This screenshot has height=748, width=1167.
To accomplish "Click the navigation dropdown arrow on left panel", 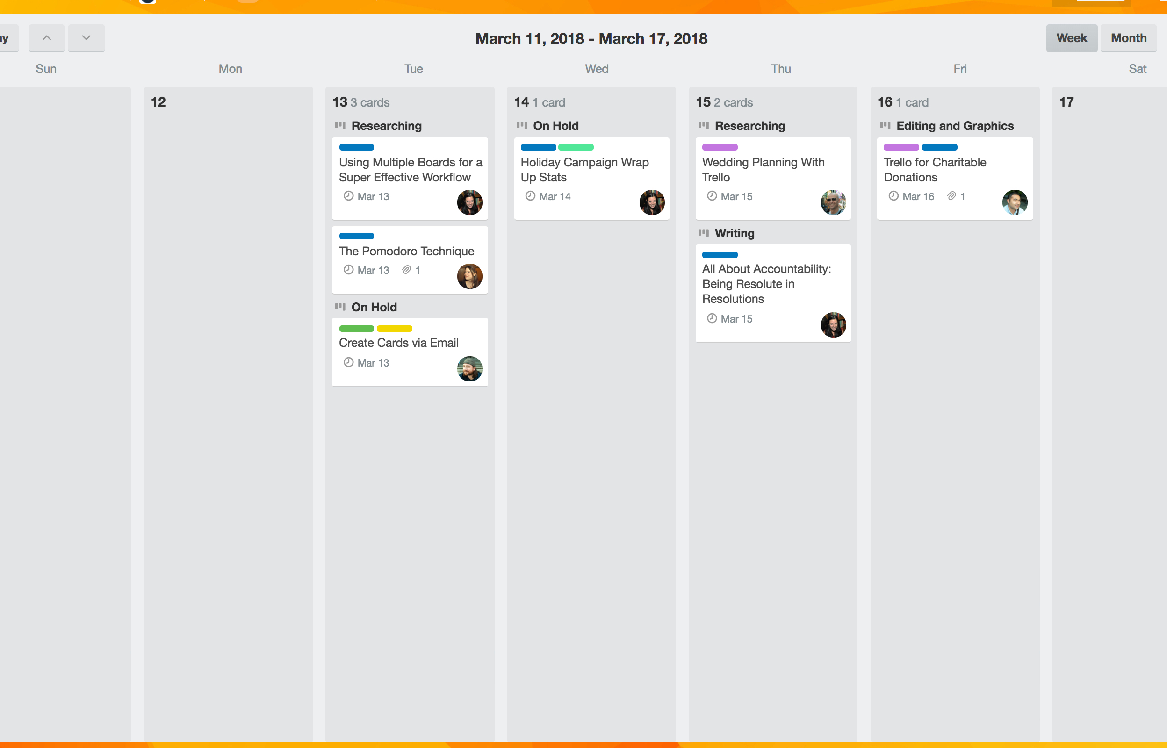I will pyautogui.click(x=85, y=38).
